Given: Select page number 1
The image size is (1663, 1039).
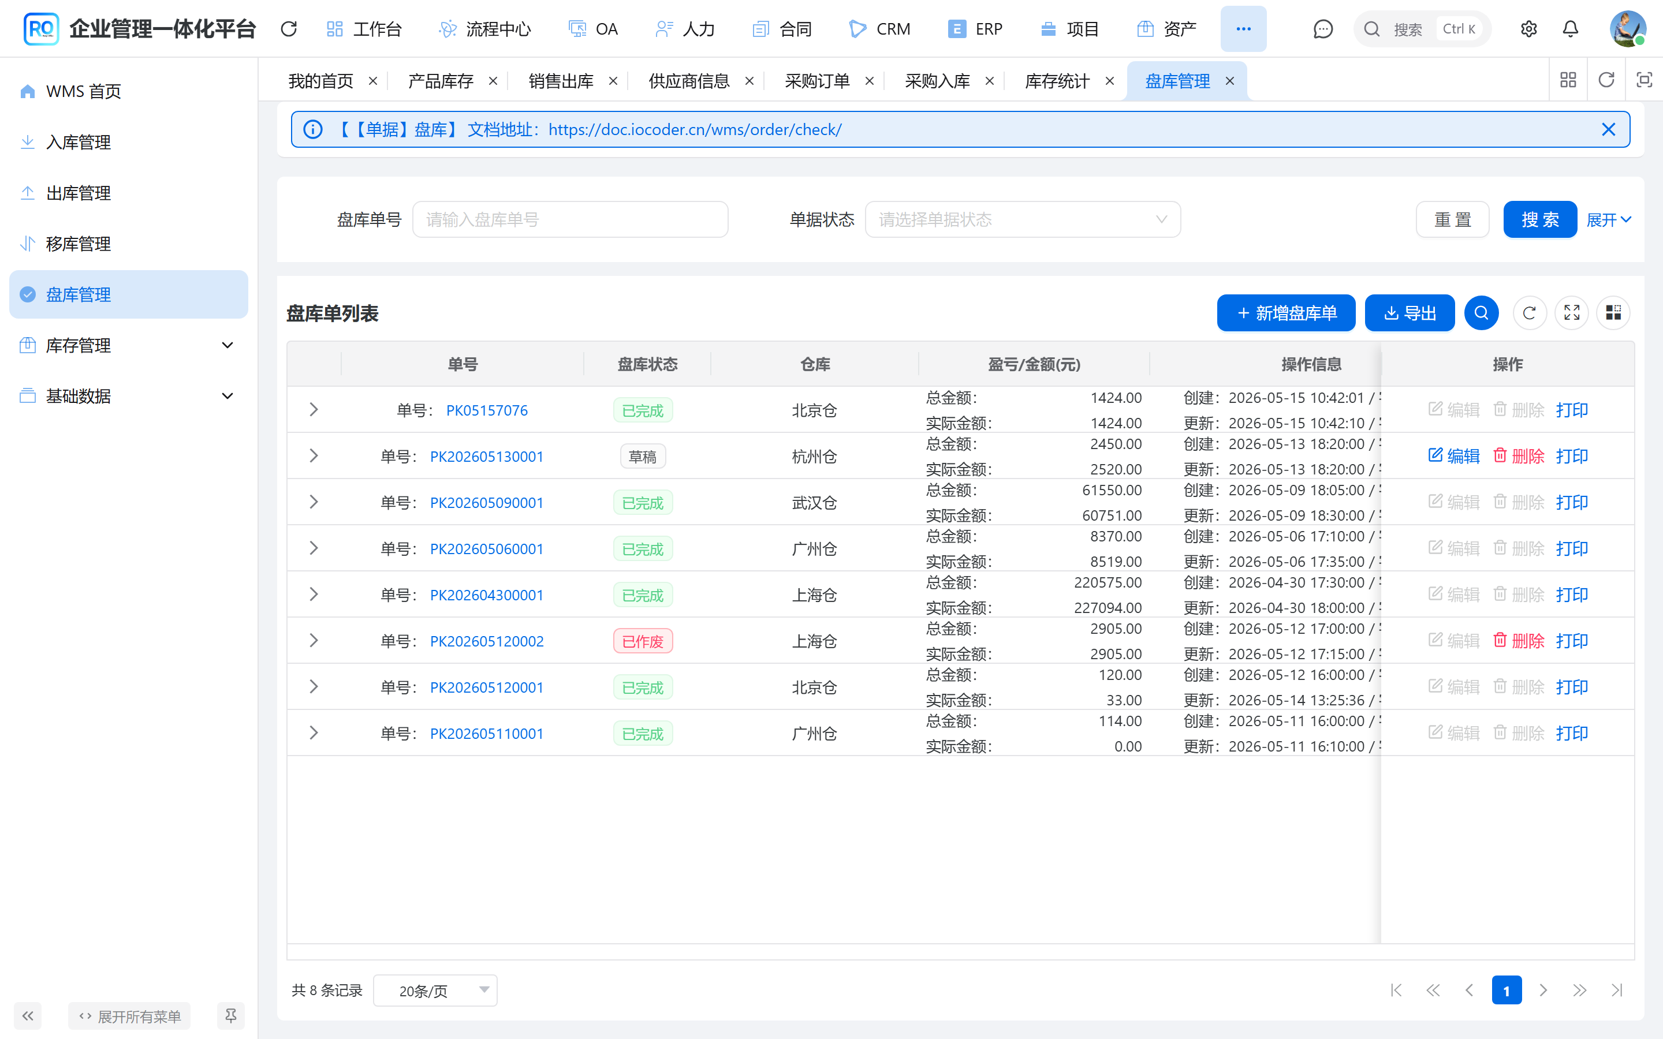Looking at the screenshot, I should pyautogui.click(x=1507, y=990).
